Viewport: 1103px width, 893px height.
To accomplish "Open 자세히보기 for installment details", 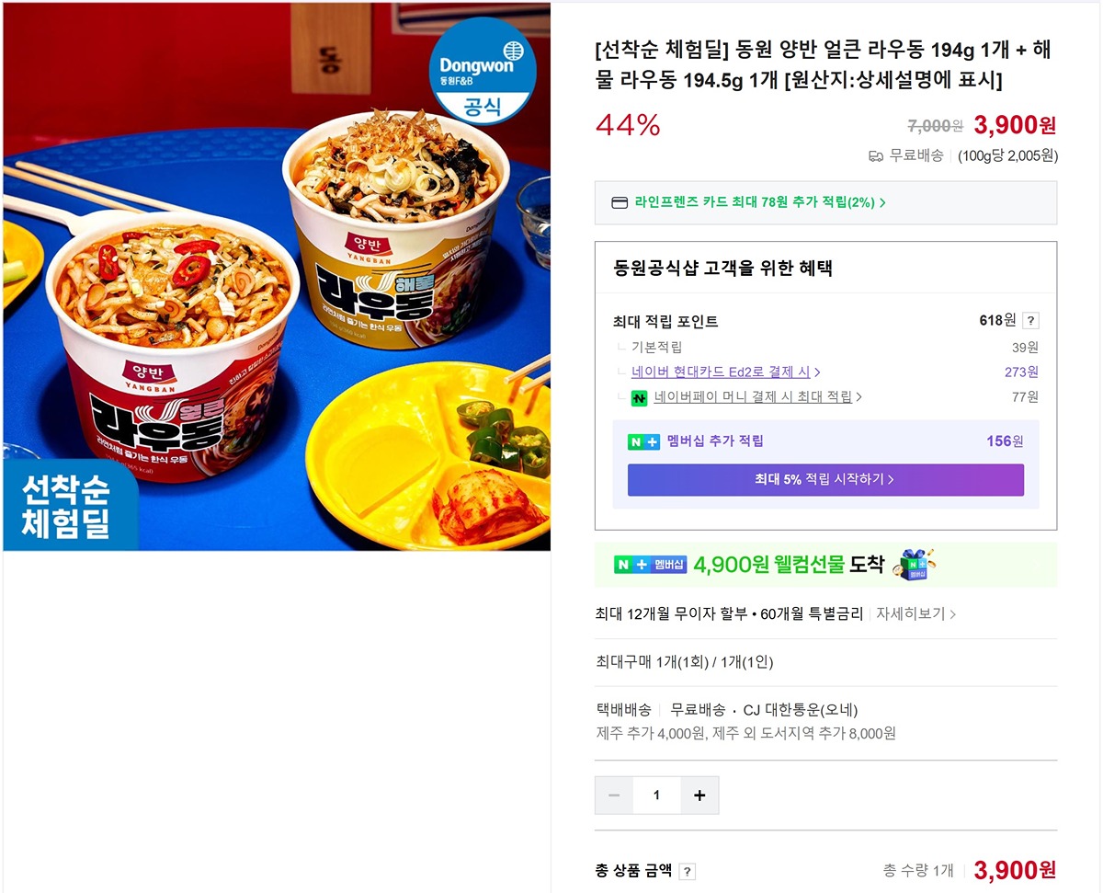I will [915, 613].
